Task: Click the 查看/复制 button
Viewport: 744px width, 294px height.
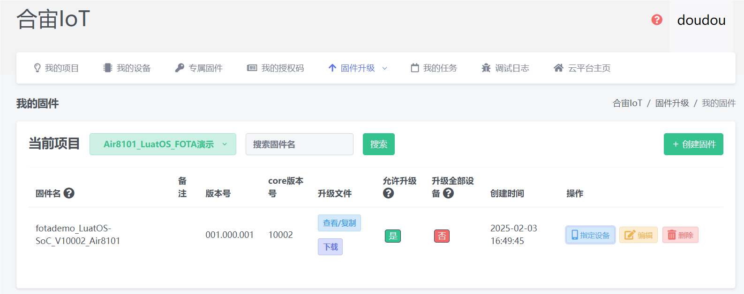Action: (x=339, y=223)
